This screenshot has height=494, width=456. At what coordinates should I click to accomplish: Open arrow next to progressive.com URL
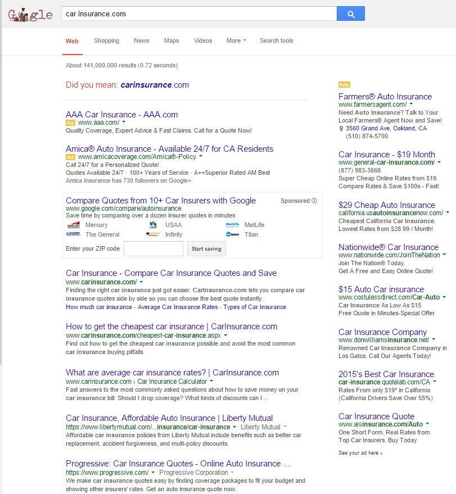(153, 472)
